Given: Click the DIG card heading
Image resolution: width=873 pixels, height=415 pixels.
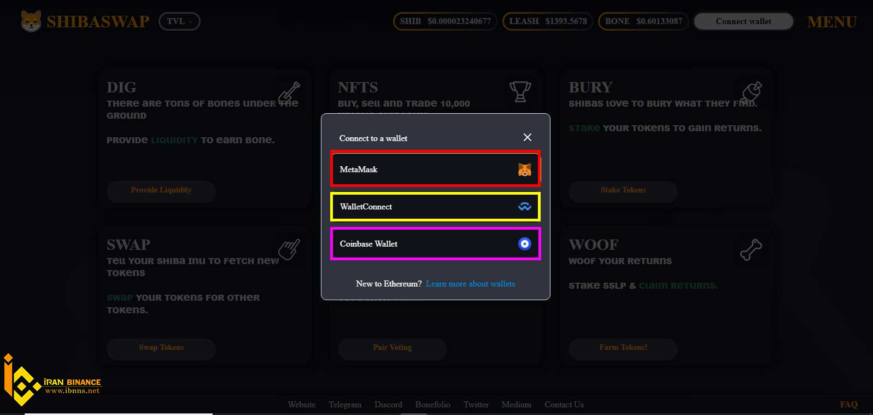Looking at the screenshot, I should pos(121,87).
